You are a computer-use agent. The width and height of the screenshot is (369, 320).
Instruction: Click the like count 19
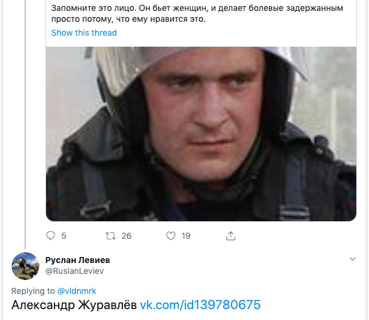click(186, 236)
